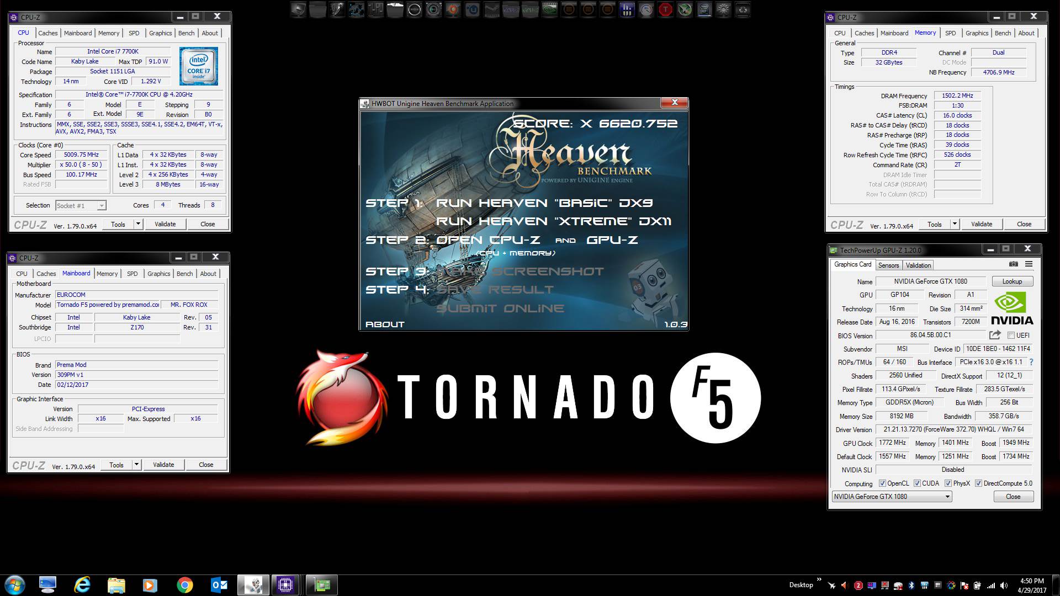This screenshot has width=1060, height=596.
Task: Open the recycle bin dock icon
Action: (743, 9)
